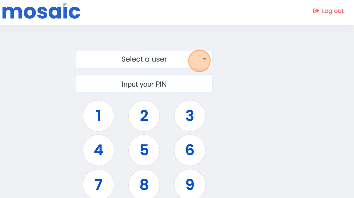Enter digit 4 on PIN pad
354x198 pixels.
pyautogui.click(x=98, y=150)
